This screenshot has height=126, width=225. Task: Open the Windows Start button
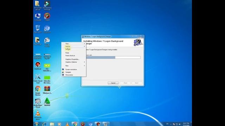[37, 124]
